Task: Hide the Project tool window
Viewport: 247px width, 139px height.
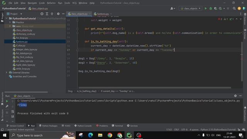Action: [63, 14]
